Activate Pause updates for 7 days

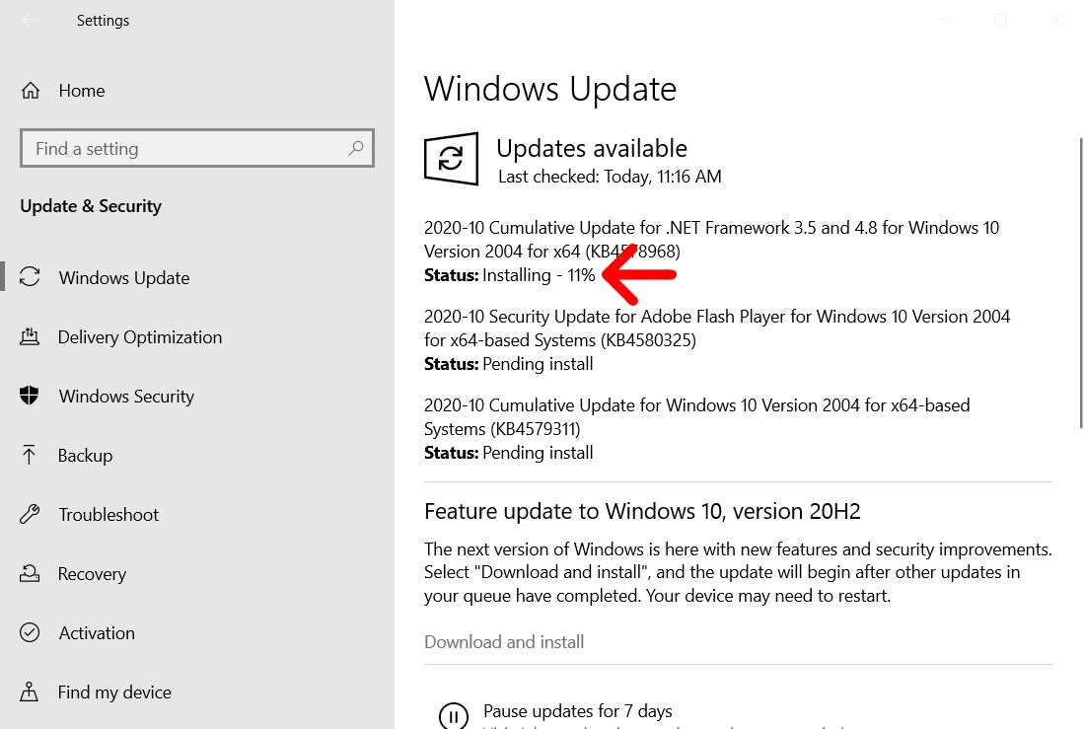click(x=578, y=710)
